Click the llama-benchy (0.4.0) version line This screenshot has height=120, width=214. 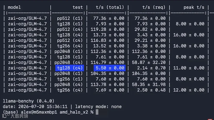pyautogui.click(x=29, y=101)
